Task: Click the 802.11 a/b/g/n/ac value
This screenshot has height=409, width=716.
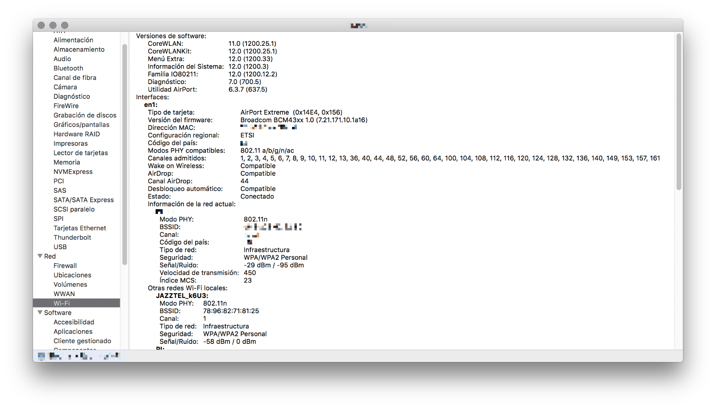Action: pos(267,151)
